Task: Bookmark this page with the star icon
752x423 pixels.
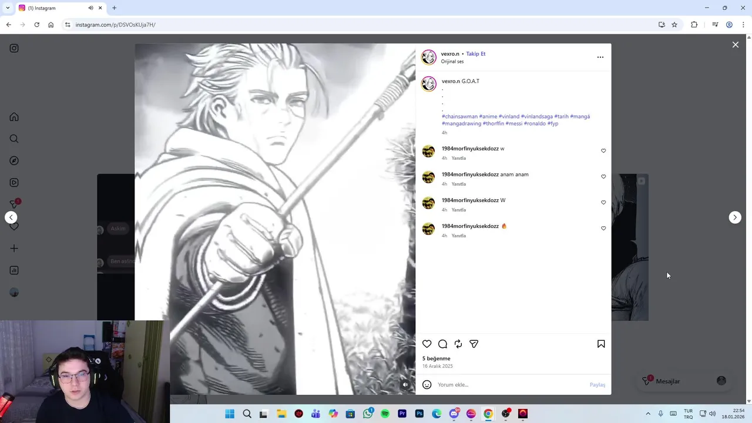Action: click(674, 25)
